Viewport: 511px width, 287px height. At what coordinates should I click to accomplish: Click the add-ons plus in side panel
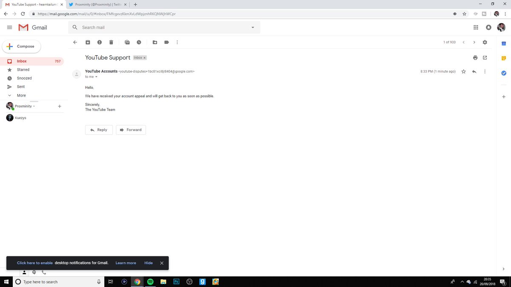pos(503,97)
